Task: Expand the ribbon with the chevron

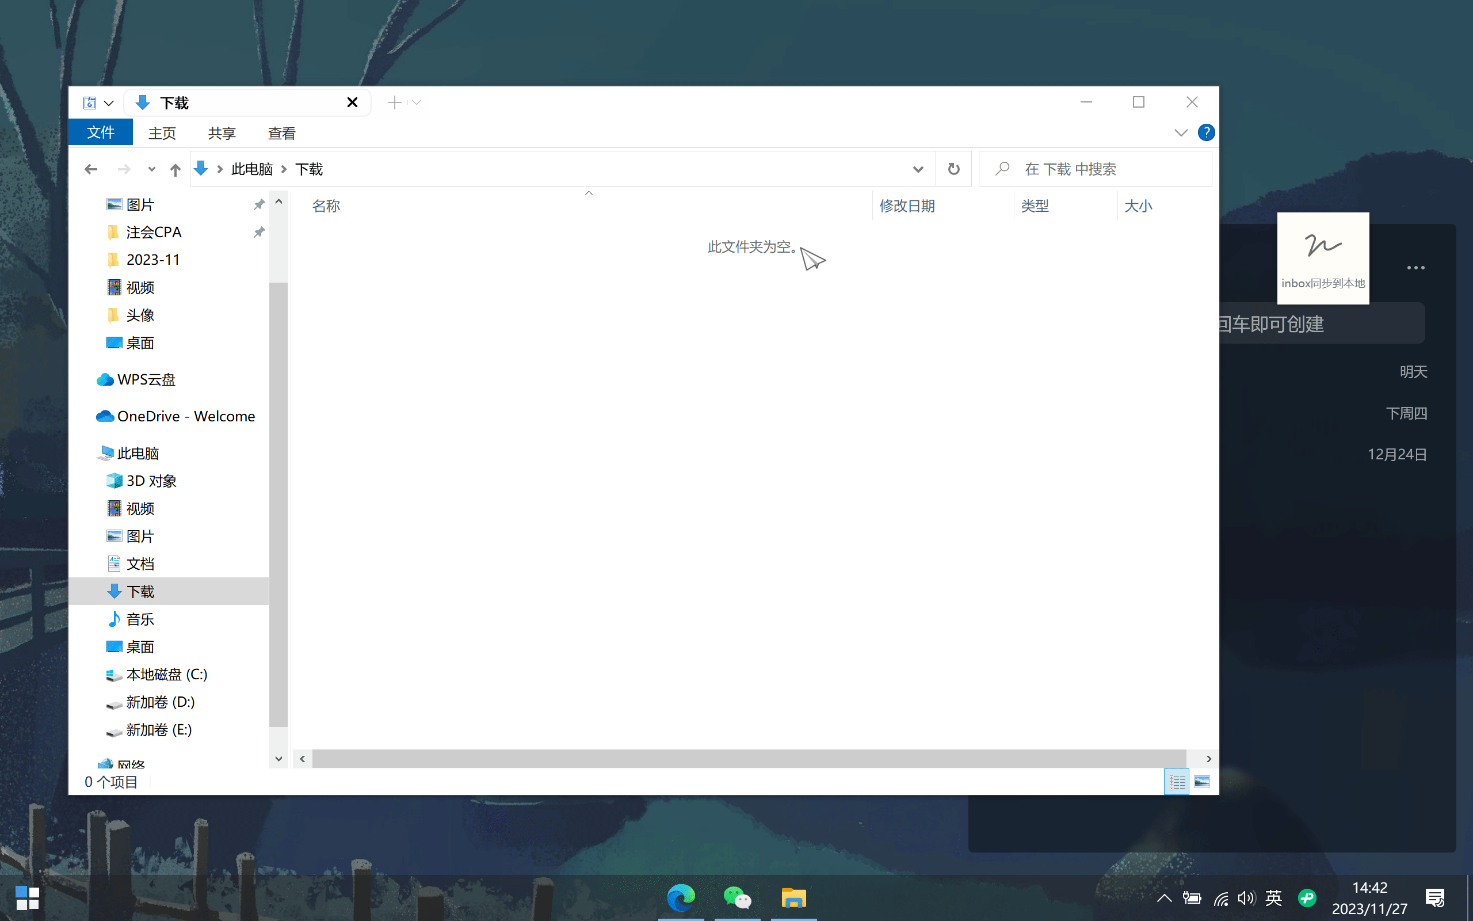Action: point(1181,133)
